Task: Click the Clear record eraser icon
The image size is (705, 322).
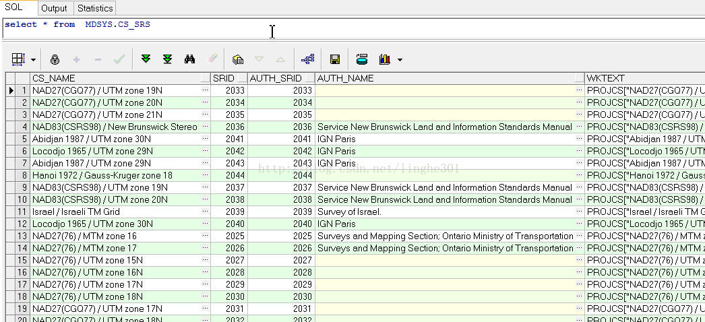Action: pos(213,59)
